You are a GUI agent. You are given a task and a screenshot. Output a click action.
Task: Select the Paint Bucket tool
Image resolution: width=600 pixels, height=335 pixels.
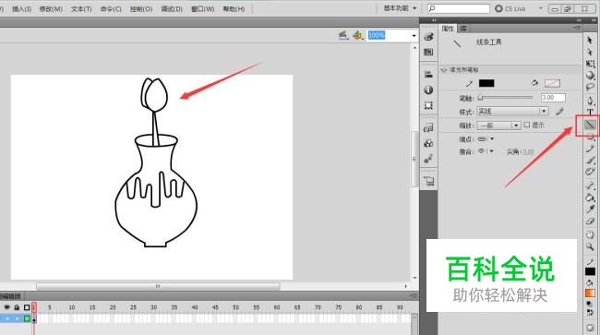590,197
